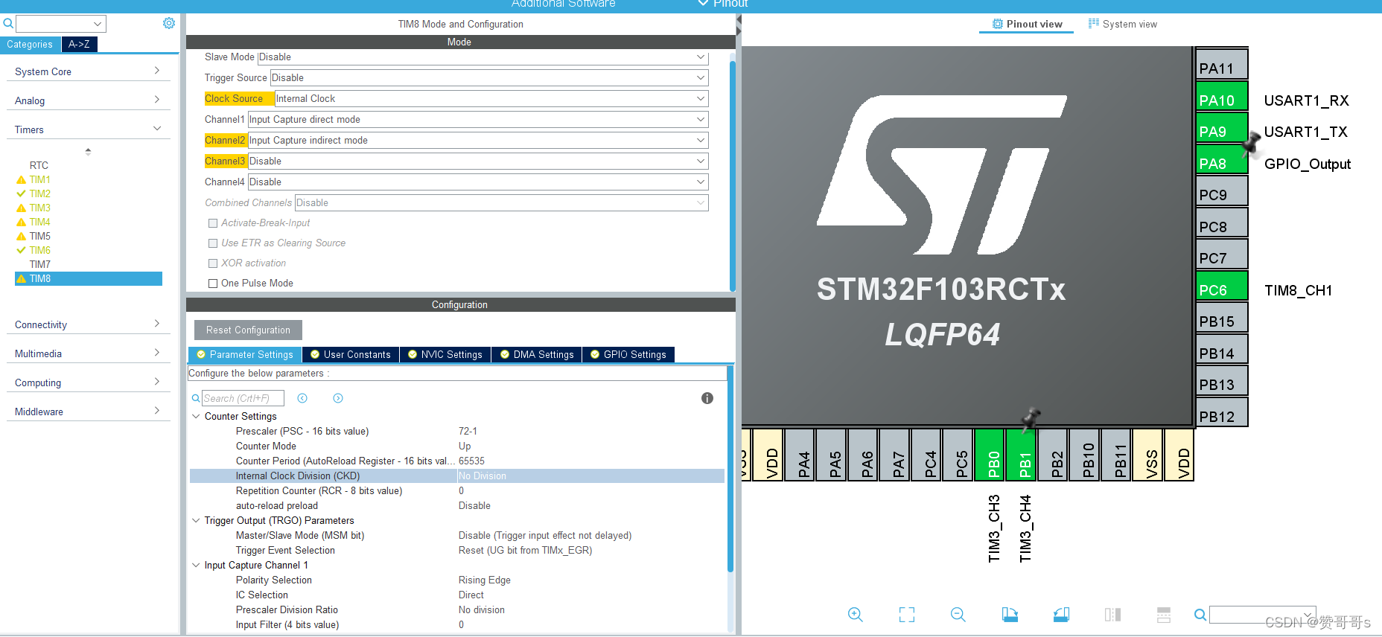
Task: Zoom in on the pinout view
Action: click(x=855, y=615)
